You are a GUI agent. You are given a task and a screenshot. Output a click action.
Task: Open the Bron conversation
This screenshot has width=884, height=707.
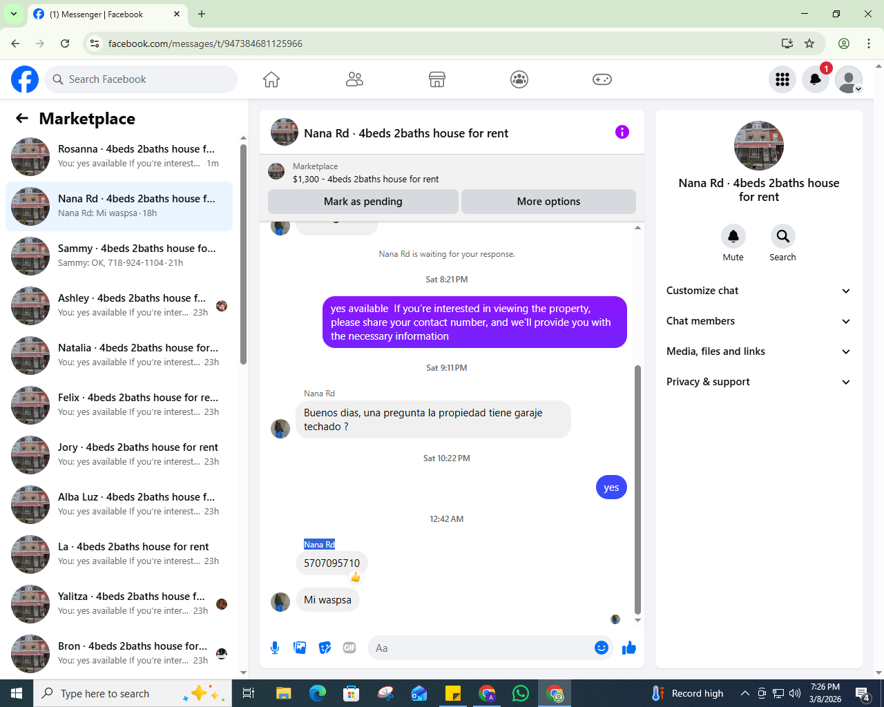pyautogui.click(x=119, y=654)
